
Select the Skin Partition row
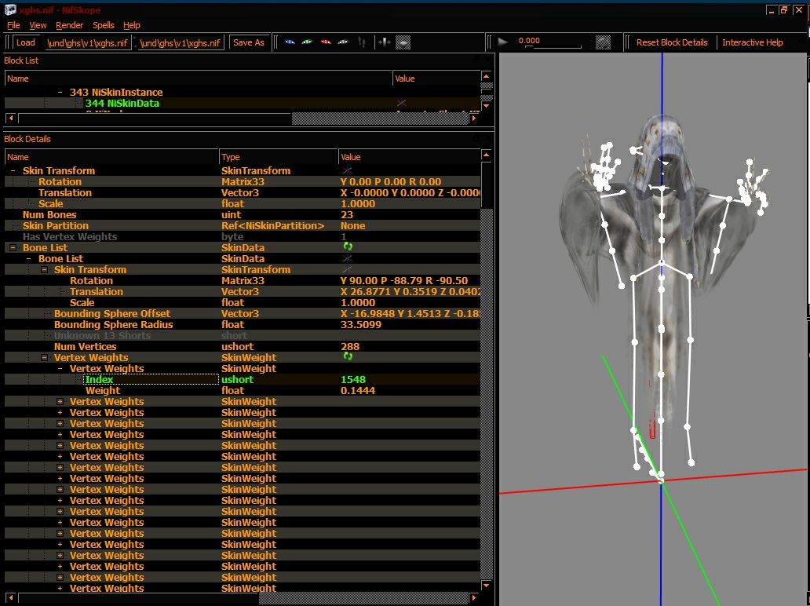(243, 226)
